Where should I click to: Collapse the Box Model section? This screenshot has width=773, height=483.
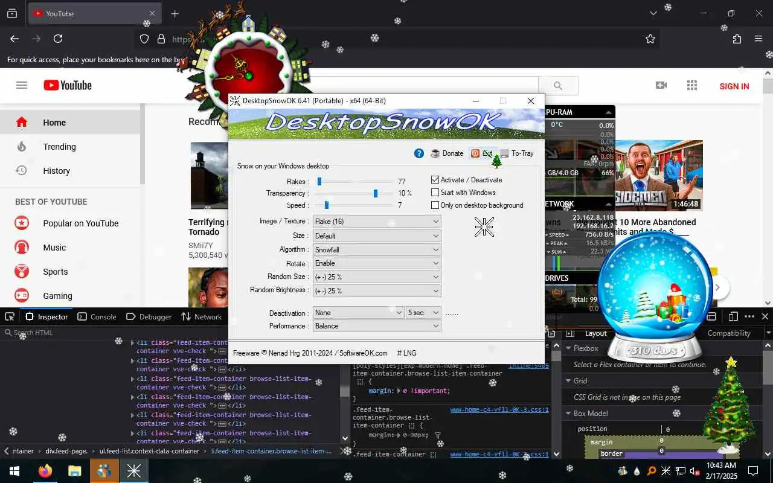(x=568, y=414)
